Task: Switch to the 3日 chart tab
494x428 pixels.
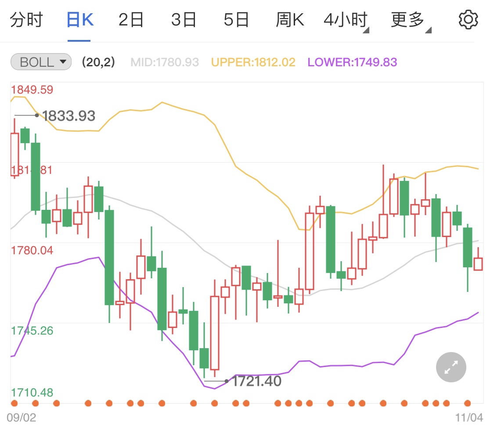Action: click(x=184, y=20)
